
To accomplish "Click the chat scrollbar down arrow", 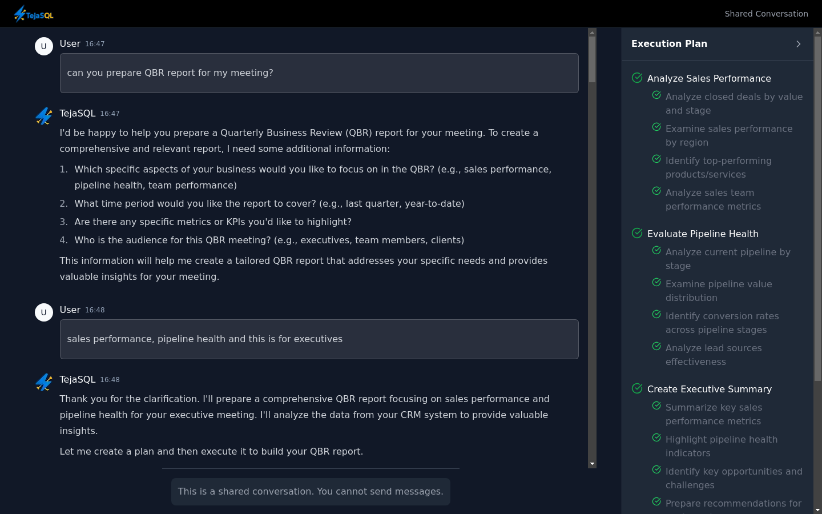I will (x=592, y=464).
